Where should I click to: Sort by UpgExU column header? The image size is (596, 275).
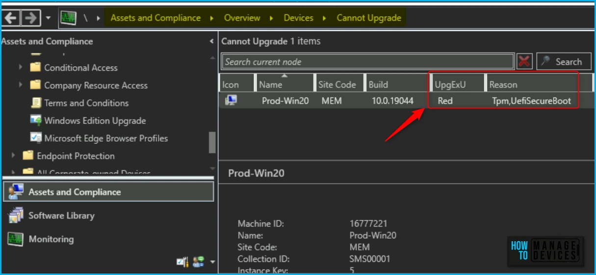458,82
